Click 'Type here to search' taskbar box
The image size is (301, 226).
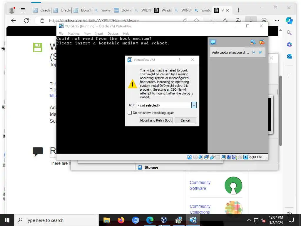coord(56,220)
